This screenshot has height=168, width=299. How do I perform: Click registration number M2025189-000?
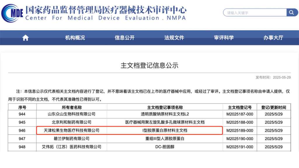[240, 130]
